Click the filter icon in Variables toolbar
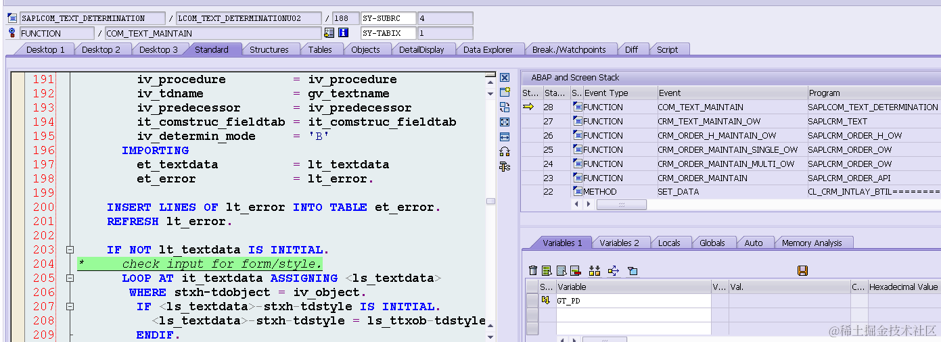 click(x=633, y=270)
